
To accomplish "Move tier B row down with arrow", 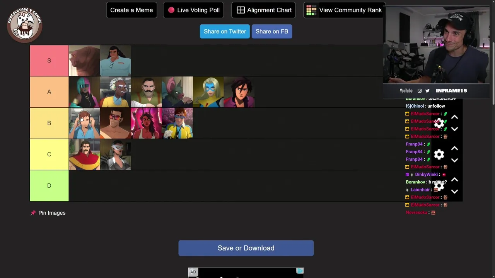I will click(x=454, y=129).
